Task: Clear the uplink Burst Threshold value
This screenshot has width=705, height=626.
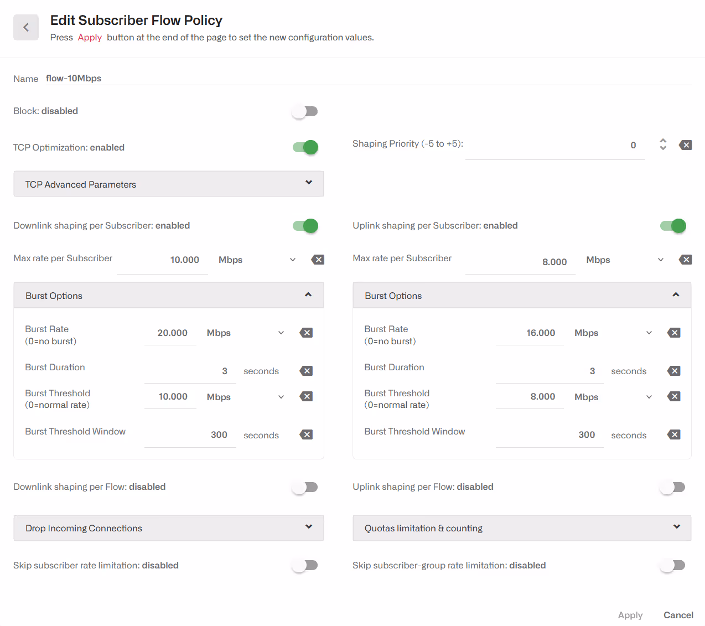Action: pos(673,396)
